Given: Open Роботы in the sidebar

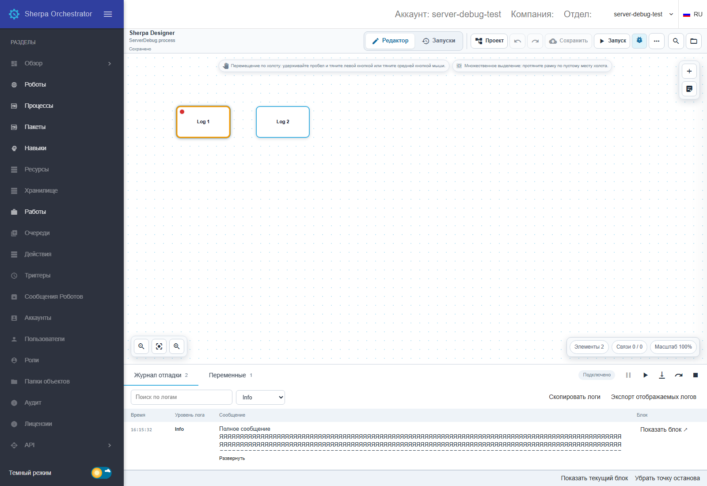Looking at the screenshot, I should coord(62,84).
